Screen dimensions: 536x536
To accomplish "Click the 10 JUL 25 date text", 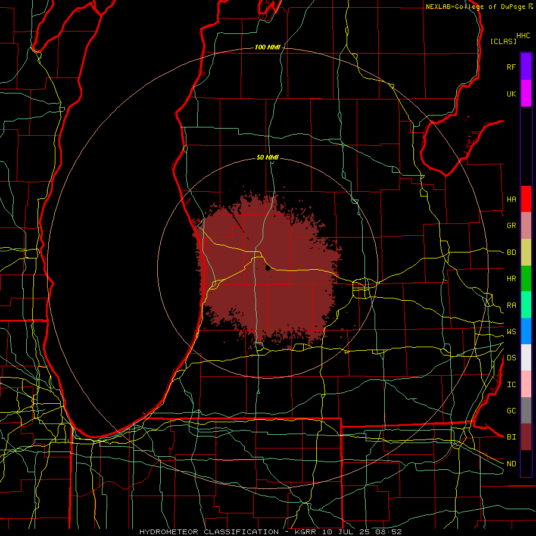I will 346,532.
